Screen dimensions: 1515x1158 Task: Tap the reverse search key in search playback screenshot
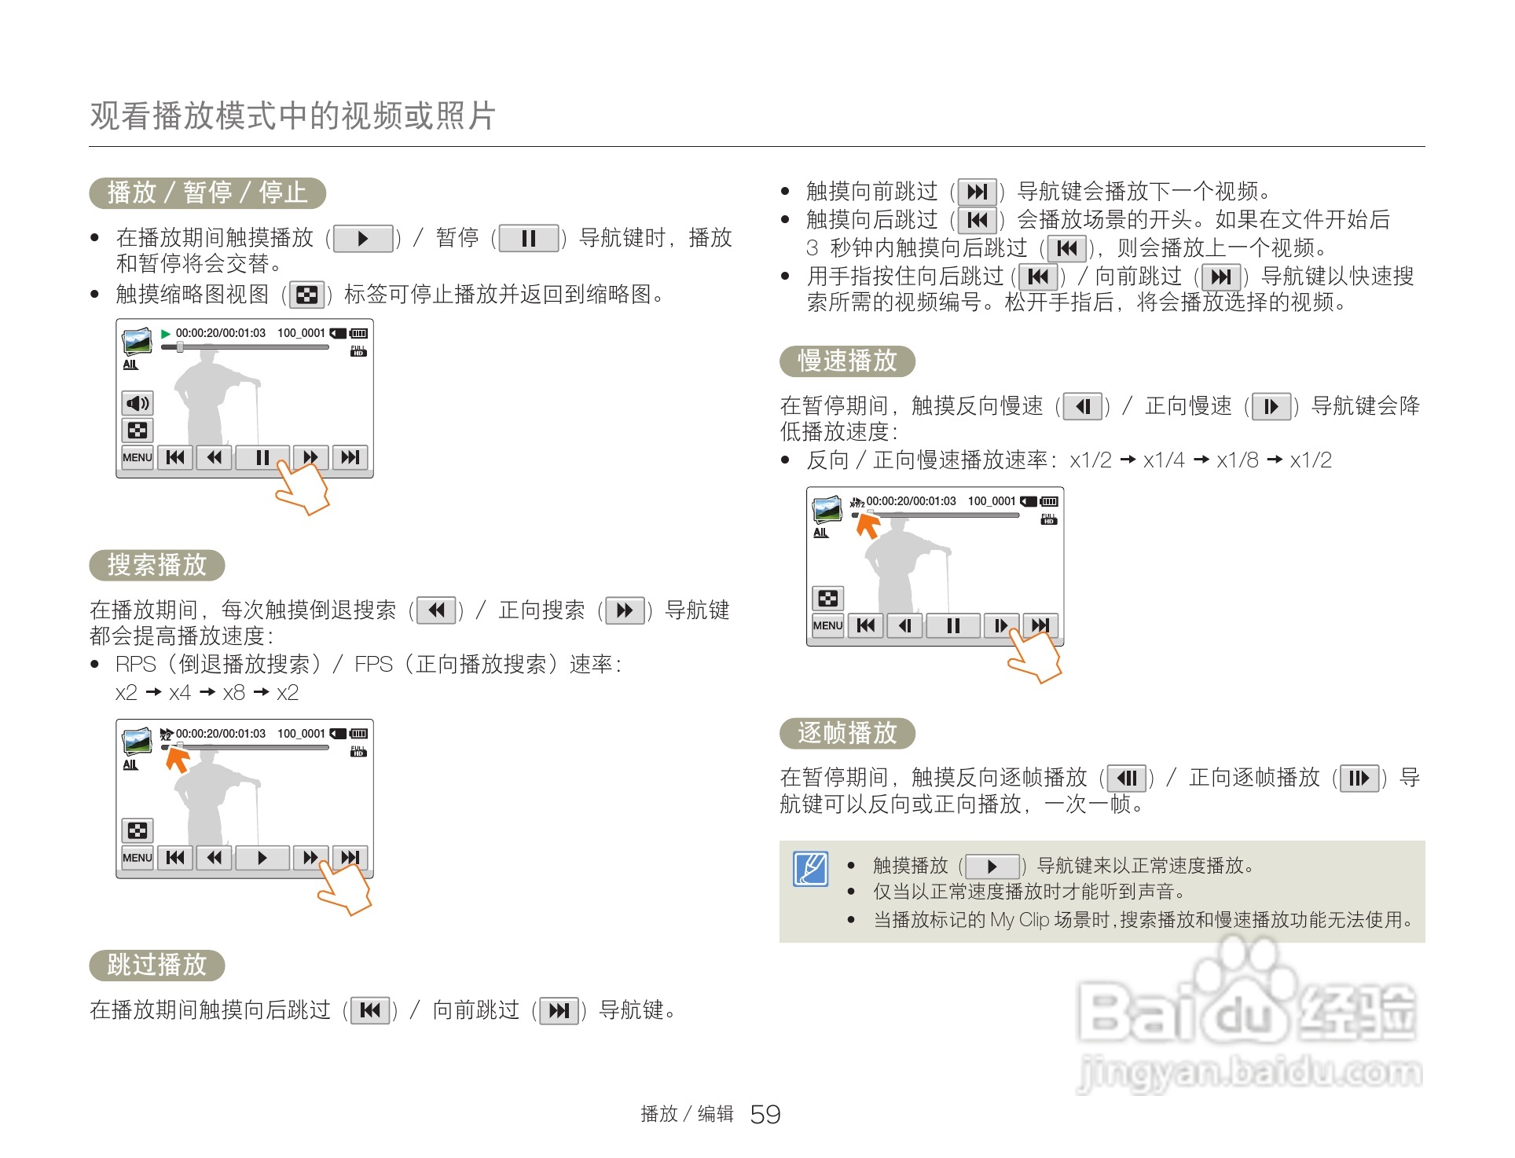214,856
